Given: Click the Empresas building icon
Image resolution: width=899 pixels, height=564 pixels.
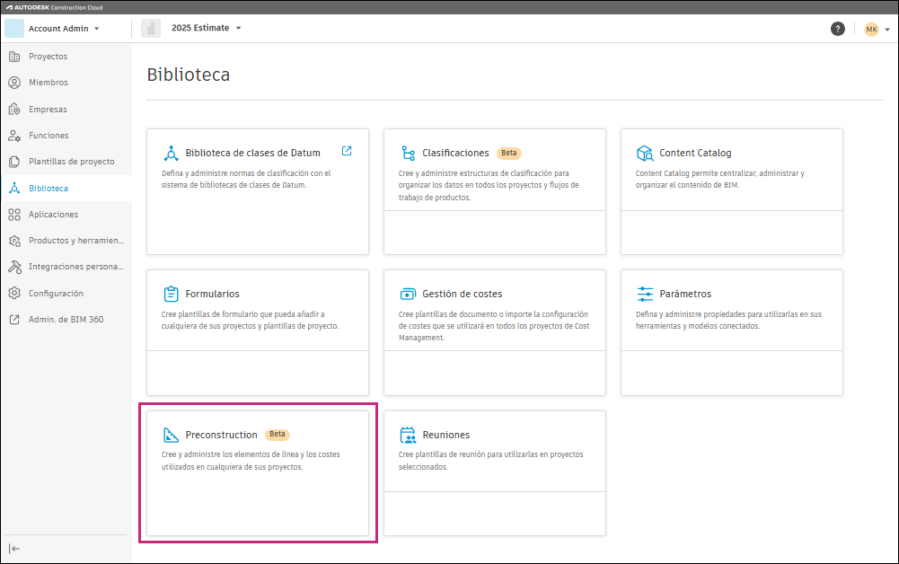Looking at the screenshot, I should click(x=14, y=109).
